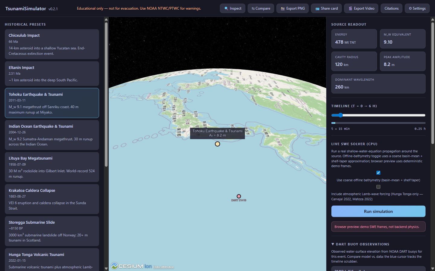Click the DART 21418 buoy marker

pos(239,196)
